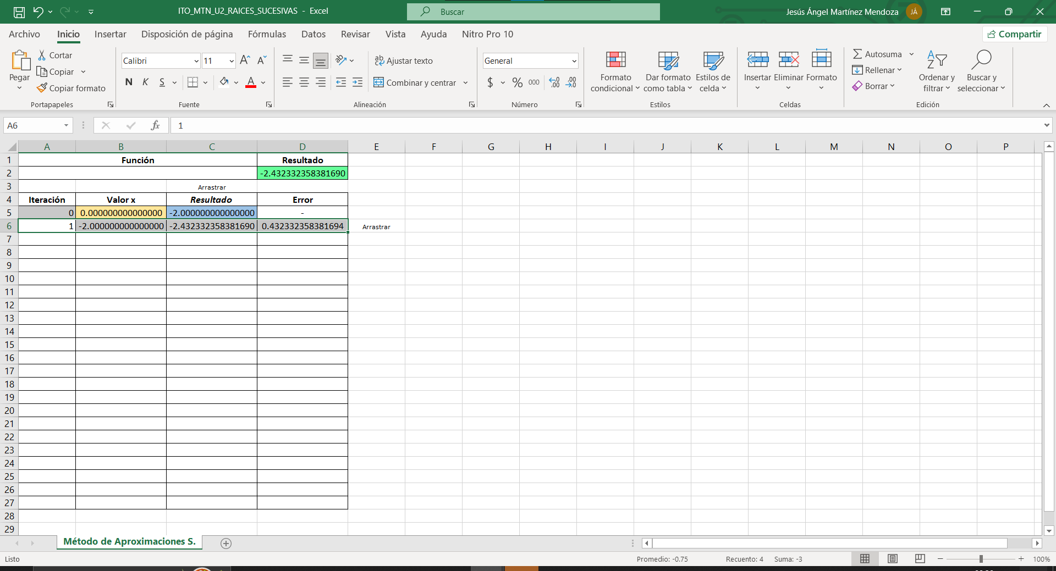
Task: Apply the fill color bucket
Action: point(224,82)
